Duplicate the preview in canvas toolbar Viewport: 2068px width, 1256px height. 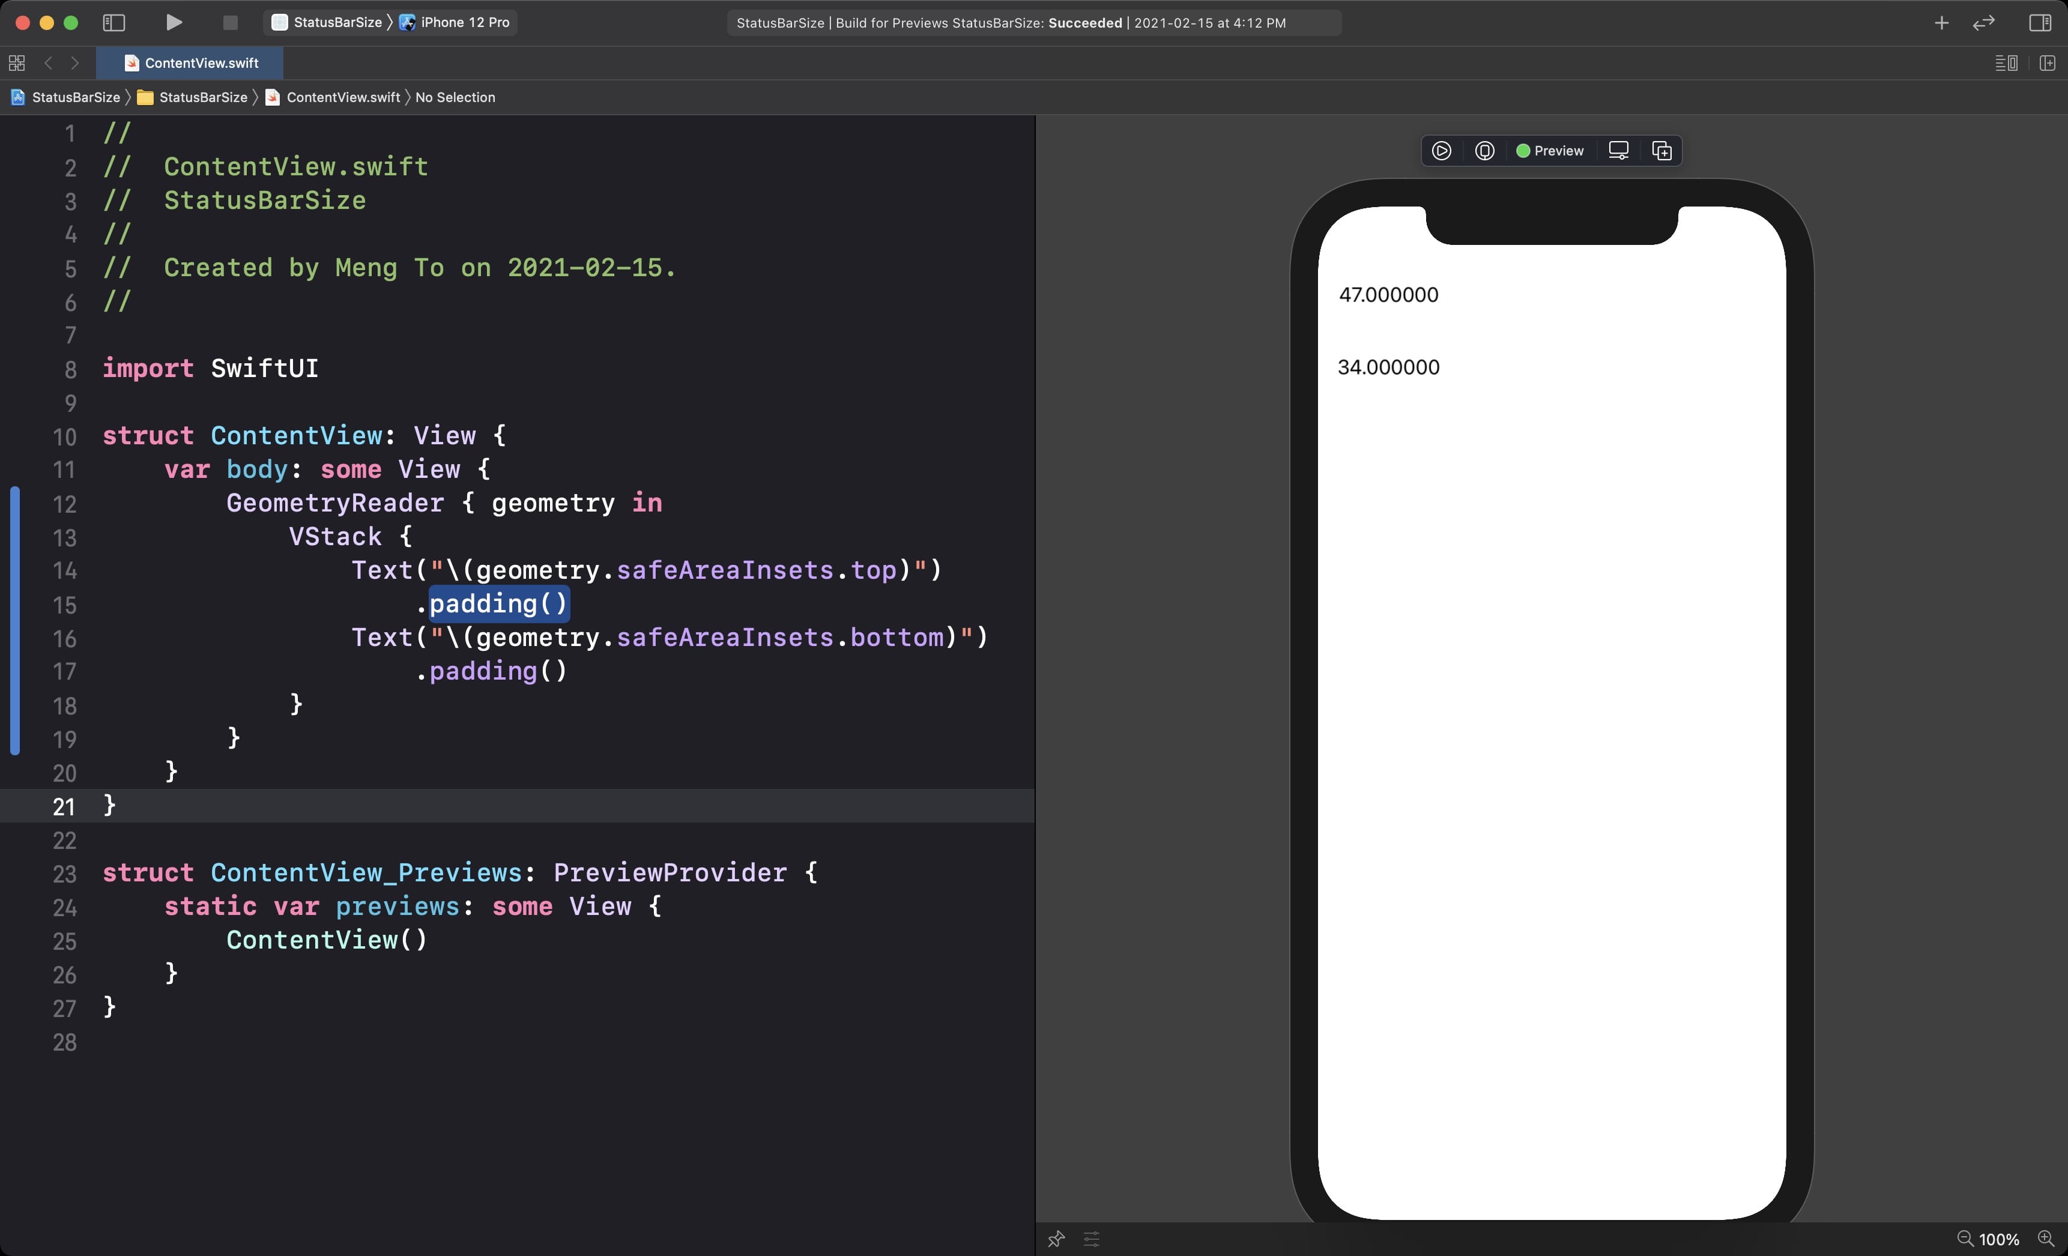[1662, 151]
